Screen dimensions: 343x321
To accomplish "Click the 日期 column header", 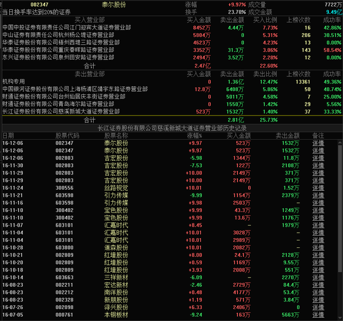I will (x=8, y=135).
